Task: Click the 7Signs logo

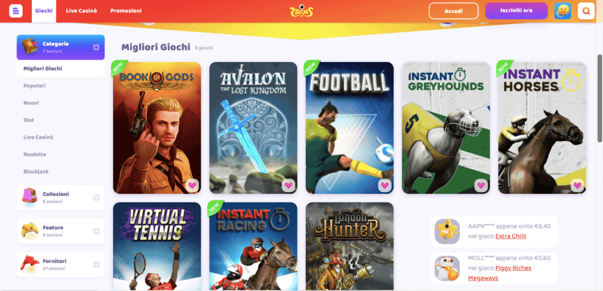Action: coord(301,11)
